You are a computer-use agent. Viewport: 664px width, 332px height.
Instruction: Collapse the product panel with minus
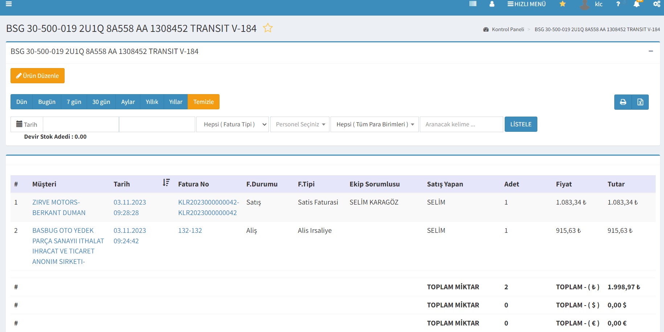pos(651,51)
